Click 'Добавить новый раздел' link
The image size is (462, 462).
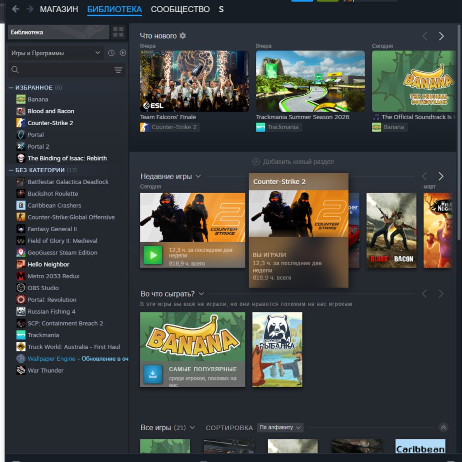[x=298, y=162]
